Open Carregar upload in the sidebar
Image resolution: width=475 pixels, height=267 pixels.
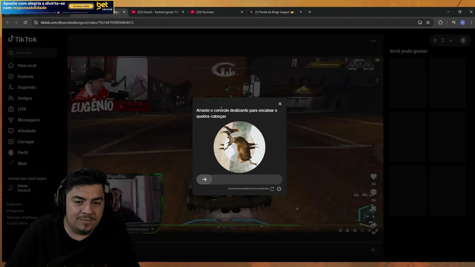pyautogui.click(x=21, y=142)
